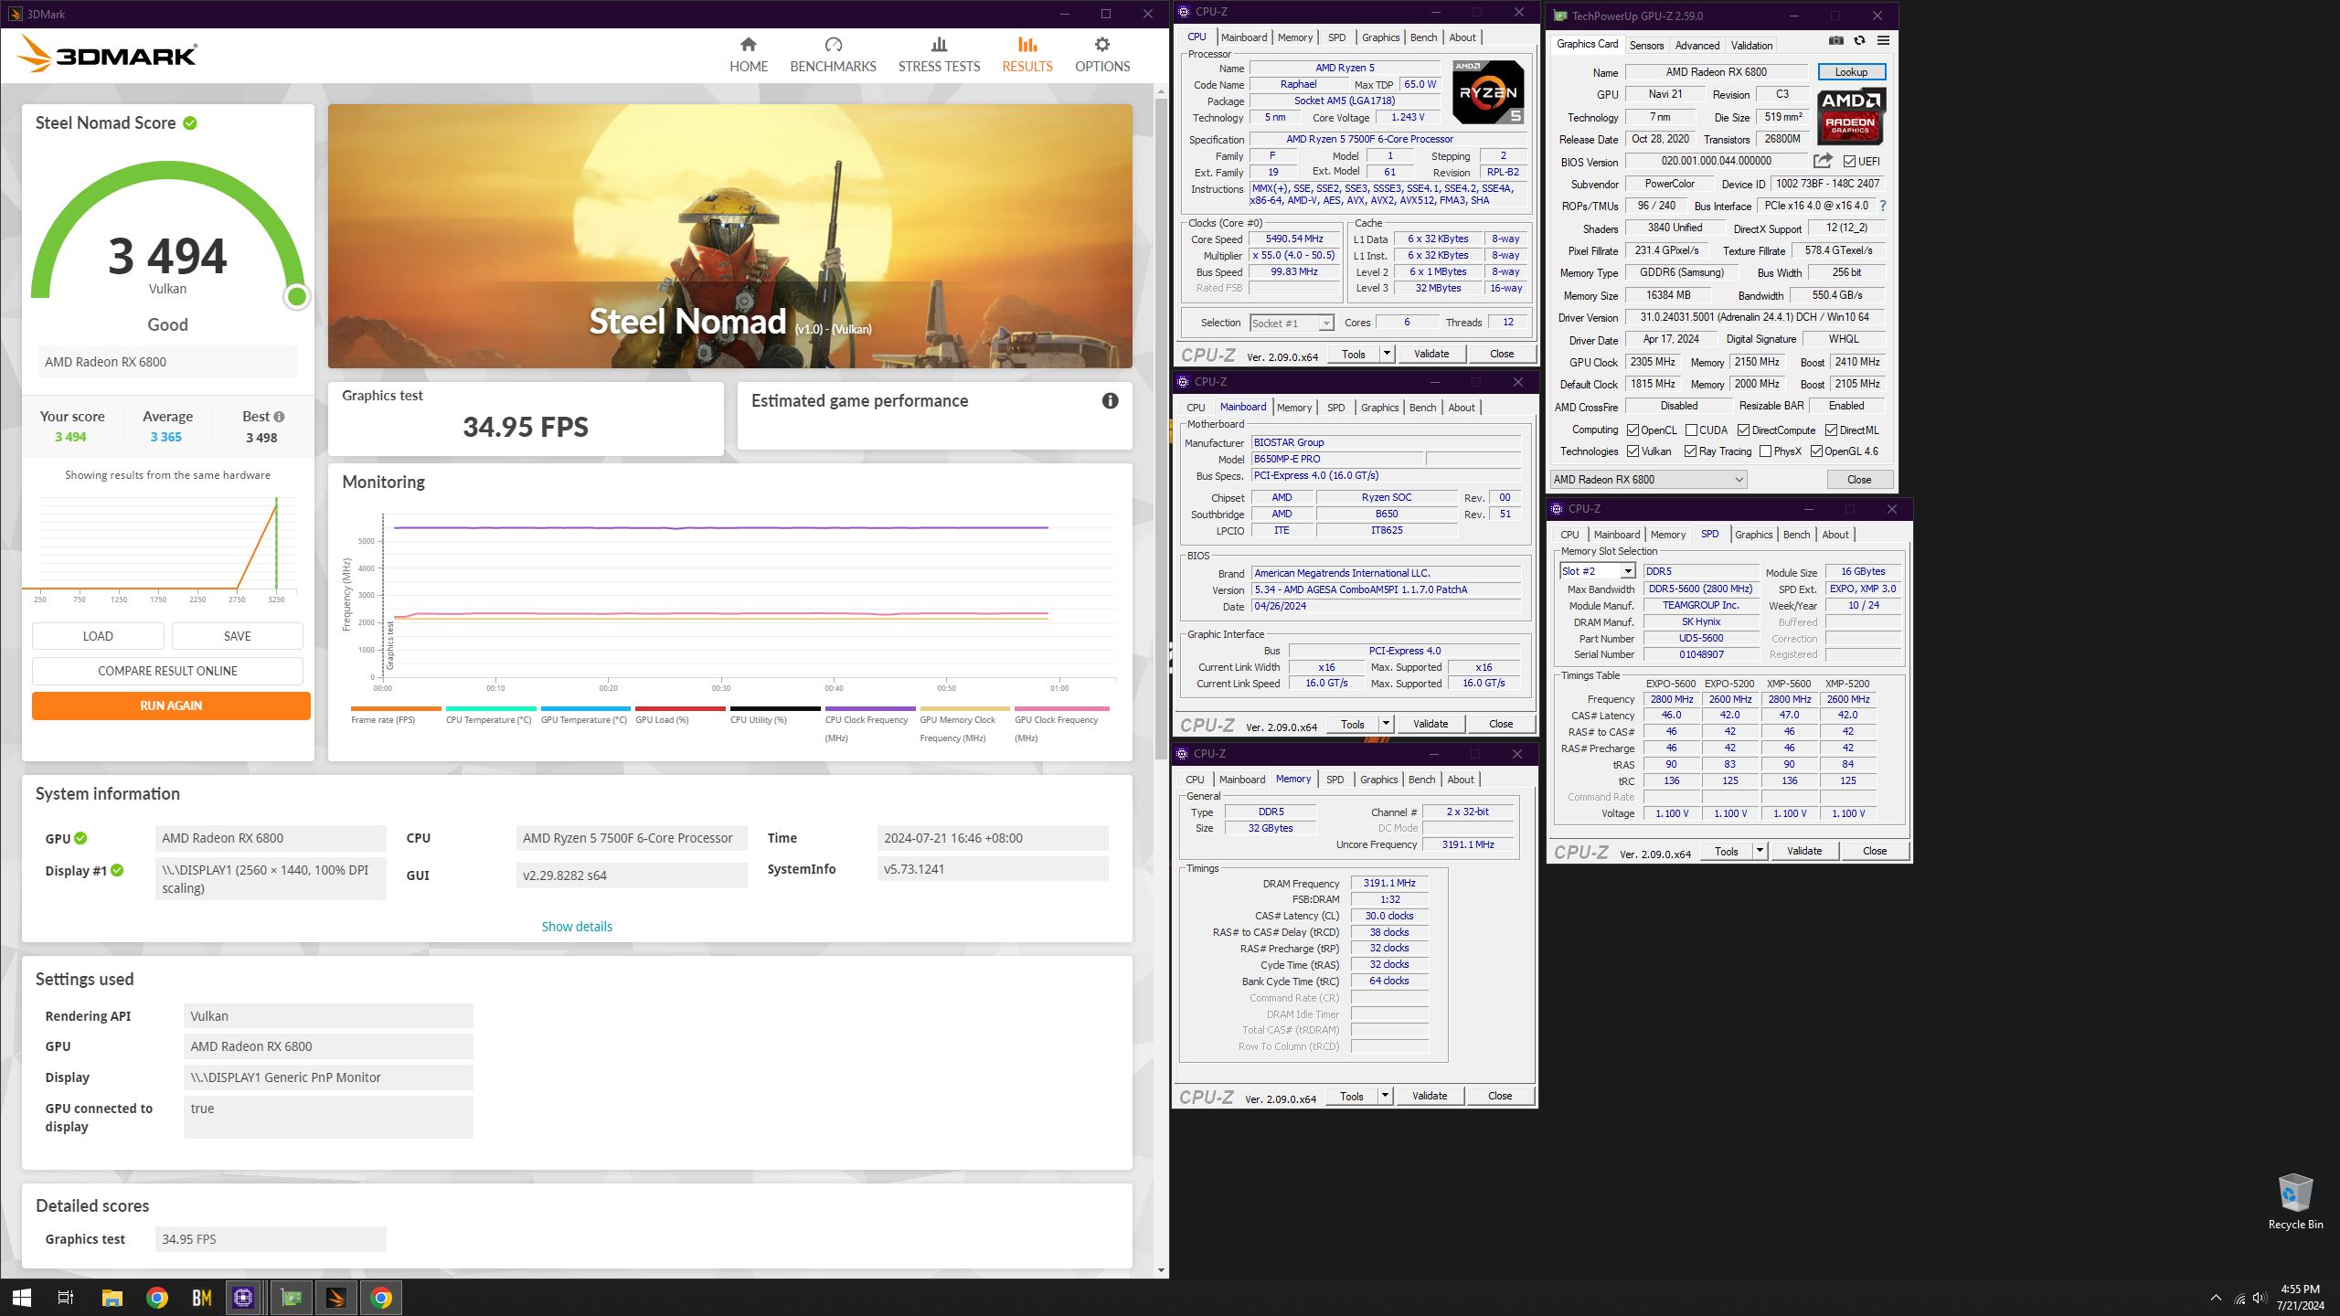Image resolution: width=2340 pixels, height=1316 pixels.
Task: Toggle the OpenCL checkbox in GPU-Z
Action: (1633, 430)
